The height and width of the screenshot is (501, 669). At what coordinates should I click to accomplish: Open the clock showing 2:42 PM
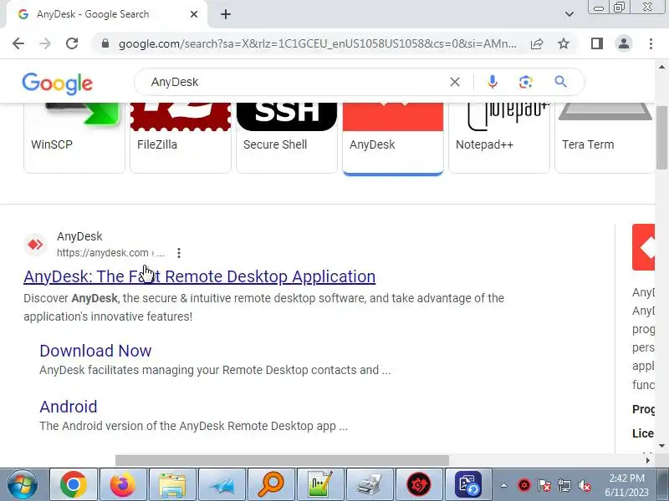point(626,485)
